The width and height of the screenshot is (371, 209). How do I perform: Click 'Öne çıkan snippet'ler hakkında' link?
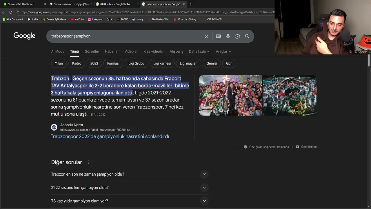pos(269,147)
